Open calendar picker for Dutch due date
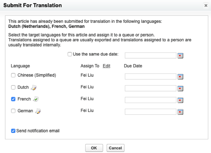Image resolution: width=211 pixels, height=153 pixels. 180,88
